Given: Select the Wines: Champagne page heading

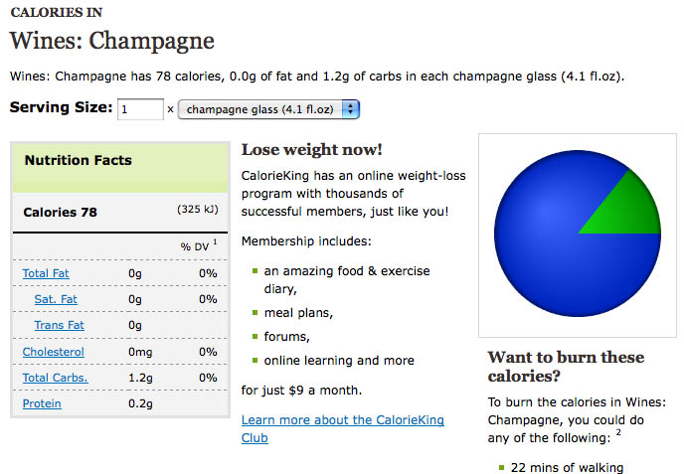Looking at the screenshot, I should pos(111,41).
